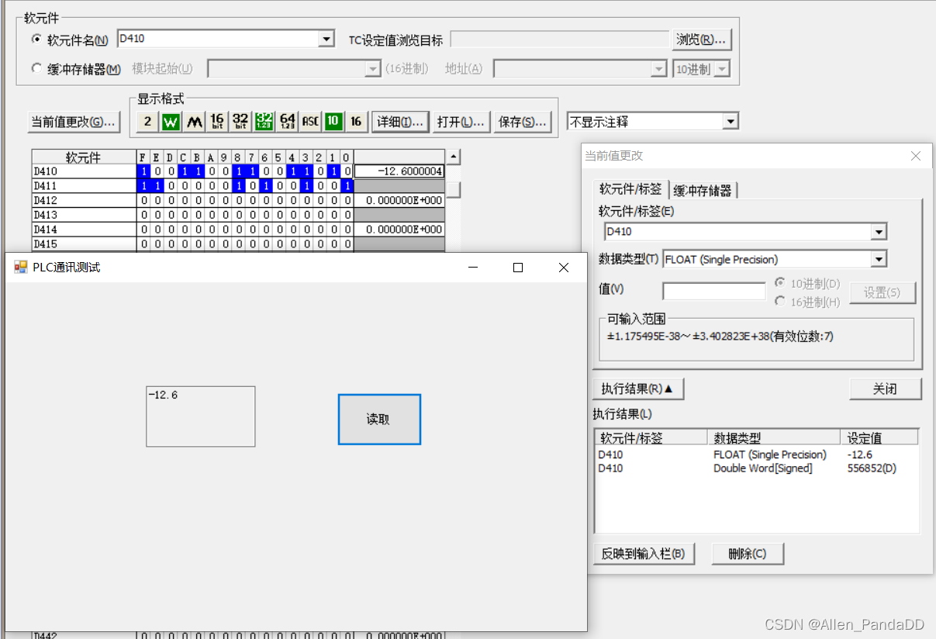Click the W word-unit display icon
This screenshot has width=936, height=639.
[x=170, y=121]
